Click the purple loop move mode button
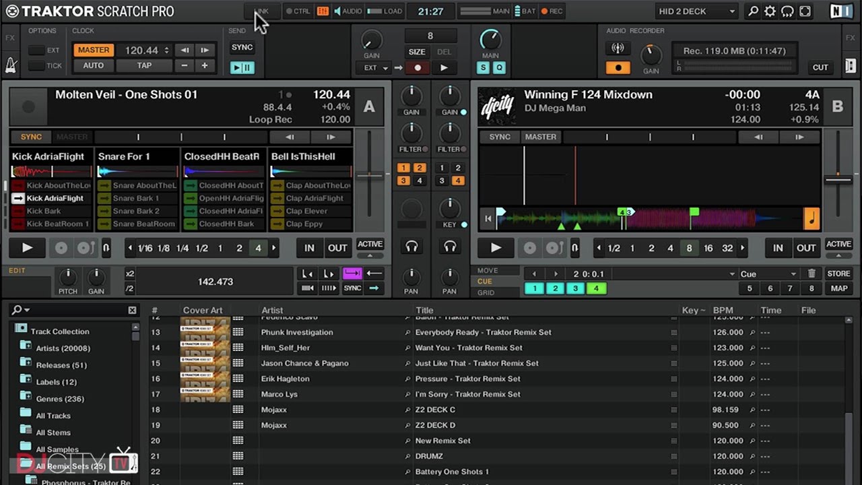The image size is (862, 485). pos(352,273)
